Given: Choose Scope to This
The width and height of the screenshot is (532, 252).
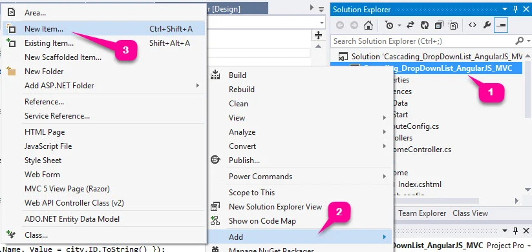Looking at the screenshot, I should click(301, 193).
